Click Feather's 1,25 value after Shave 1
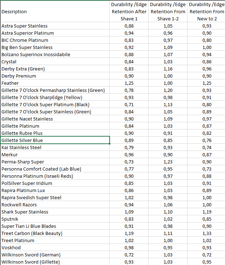The width and height of the screenshot is (225, 265). (x=129, y=83)
